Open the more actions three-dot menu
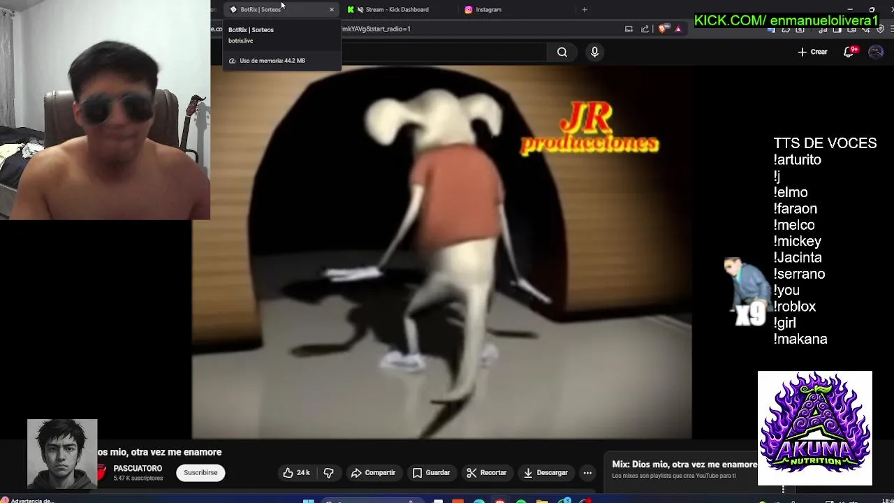The height and width of the screenshot is (503, 894). [587, 473]
